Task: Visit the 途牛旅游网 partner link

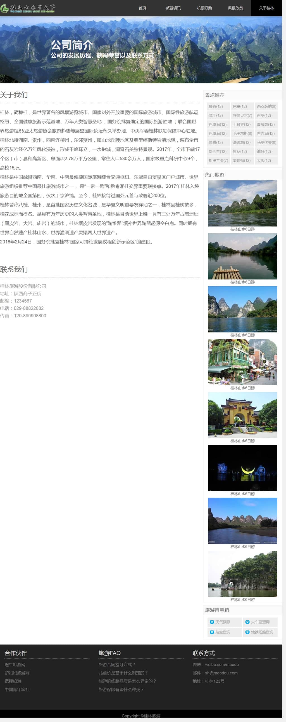Action: (15, 665)
